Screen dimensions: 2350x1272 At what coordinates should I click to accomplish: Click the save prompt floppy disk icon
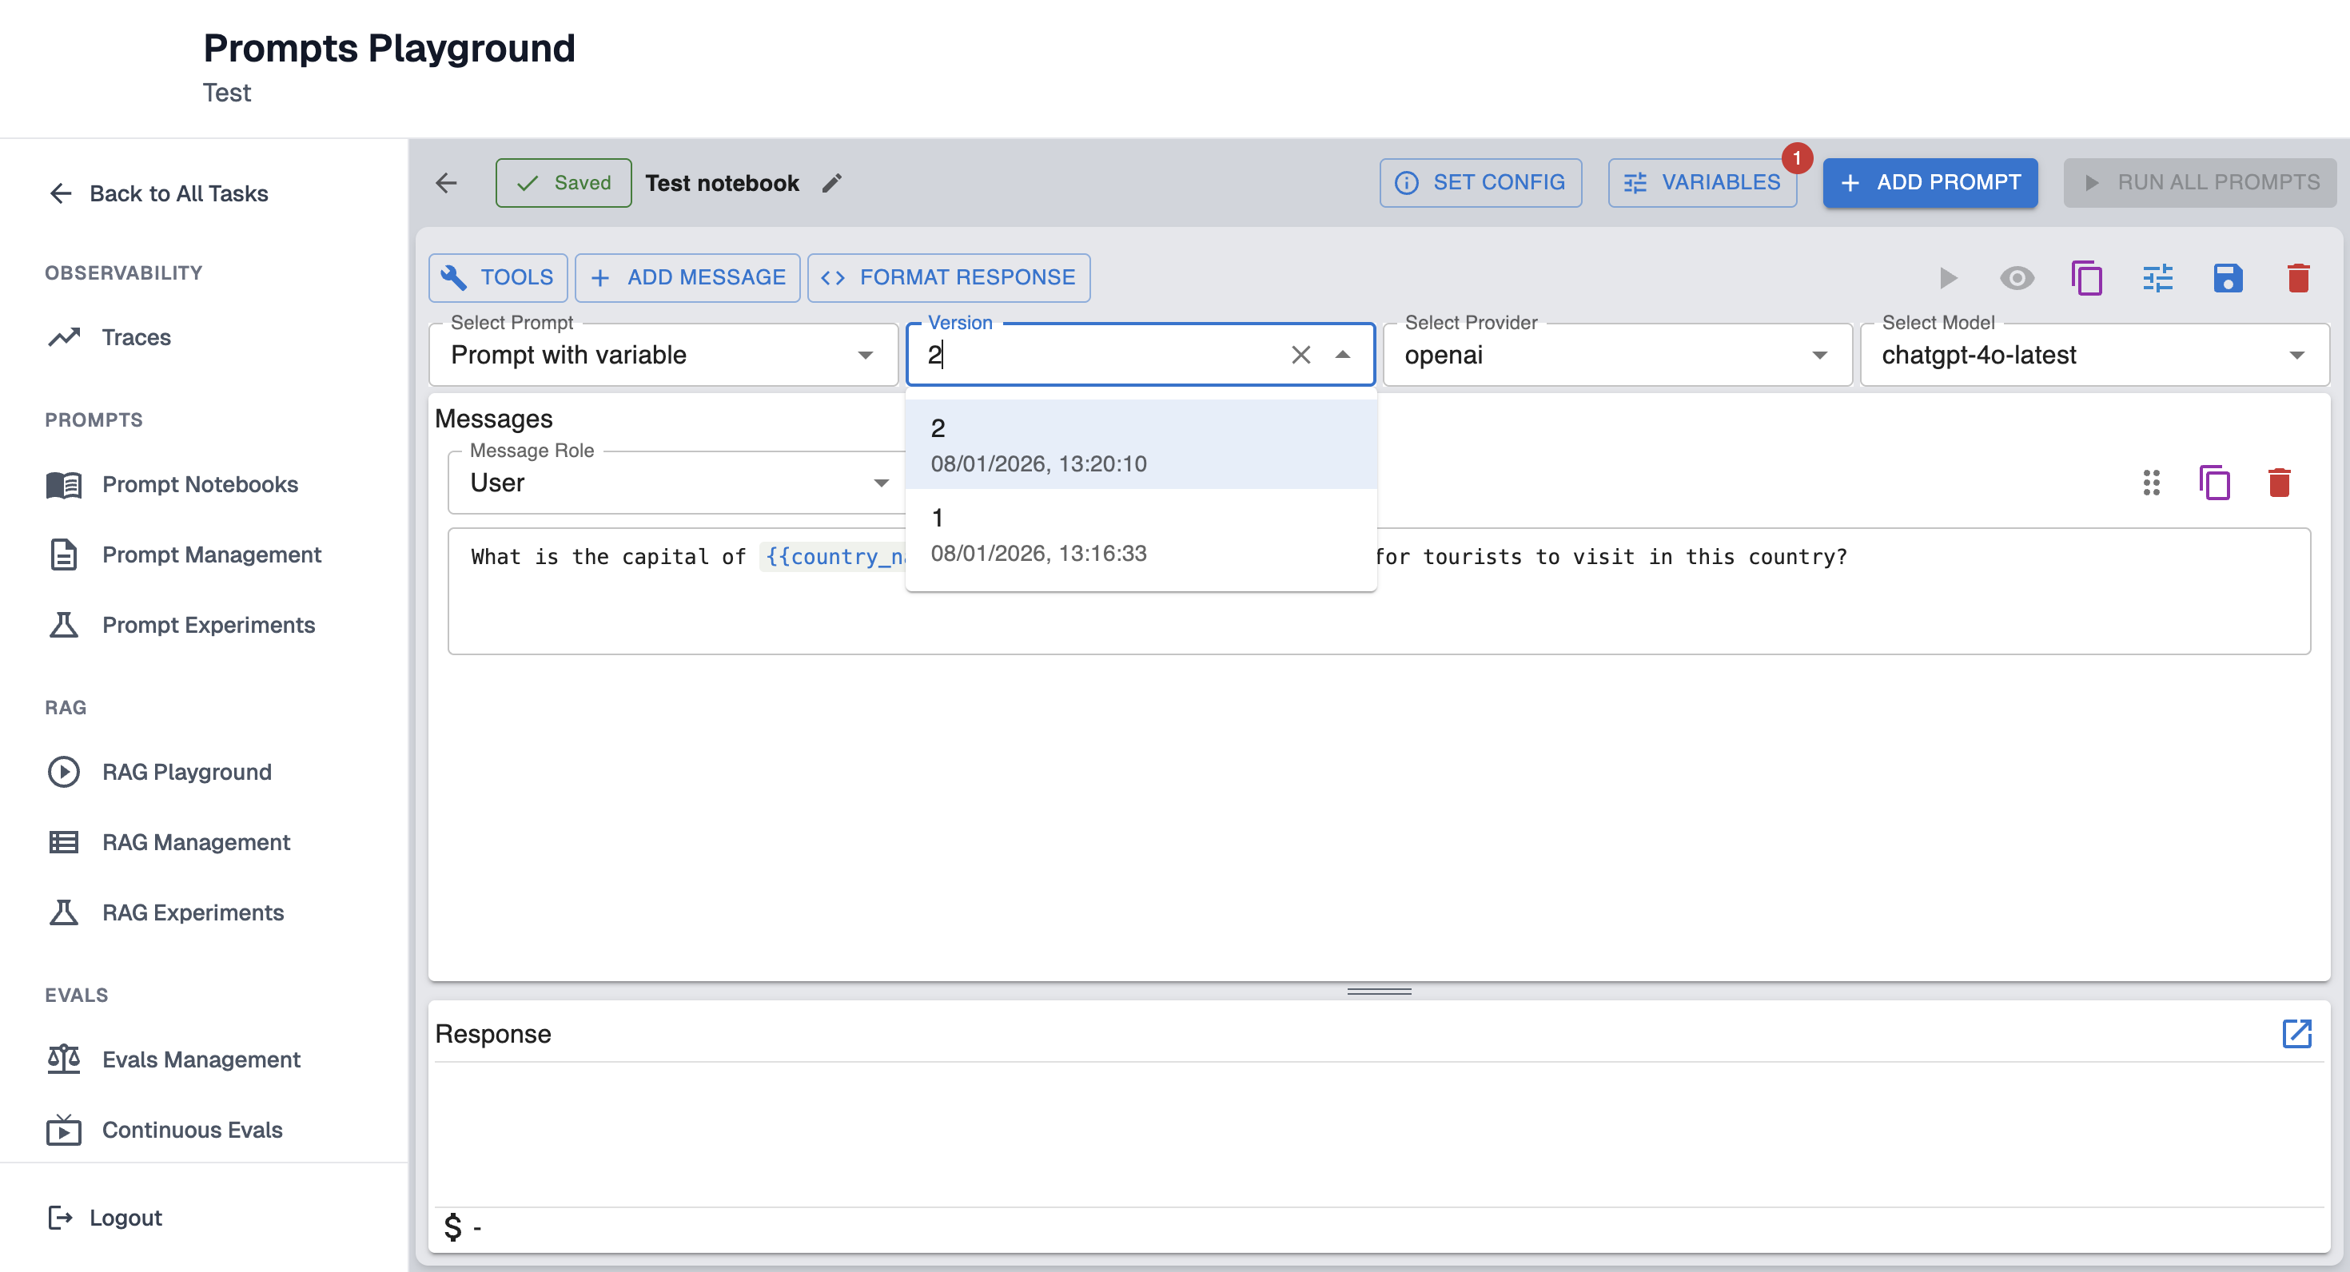point(2227,277)
